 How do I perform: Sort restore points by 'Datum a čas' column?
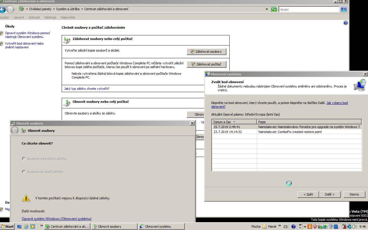pos(234,122)
